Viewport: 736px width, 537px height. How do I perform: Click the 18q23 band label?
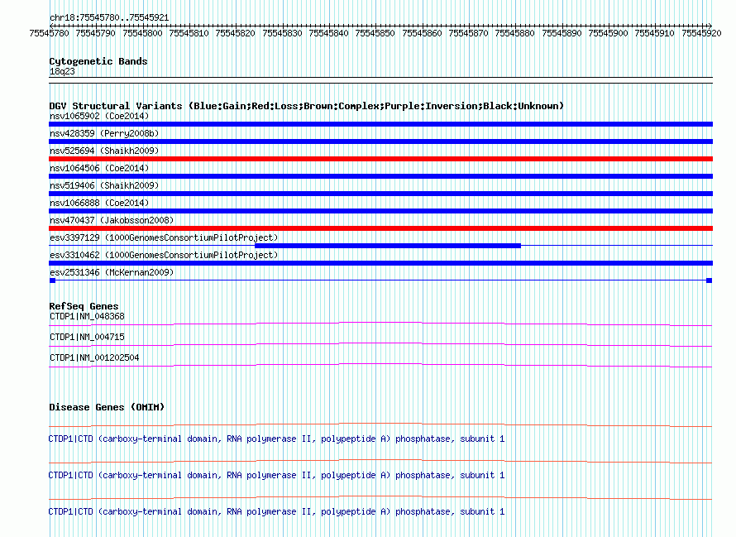(x=62, y=71)
